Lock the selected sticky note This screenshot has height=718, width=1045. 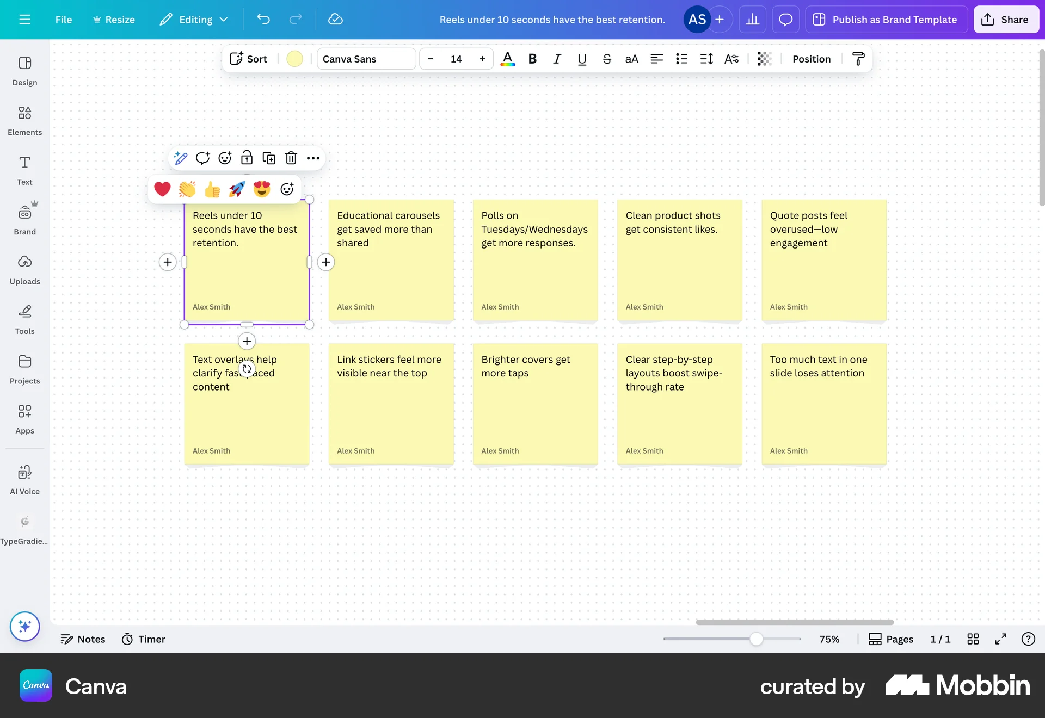[x=247, y=158]
